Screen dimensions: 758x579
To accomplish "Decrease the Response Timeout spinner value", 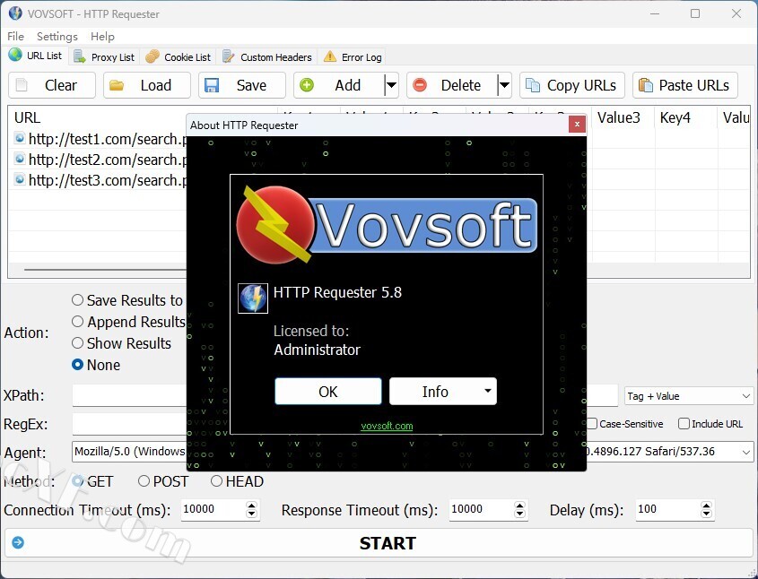I will coord(519,514).
